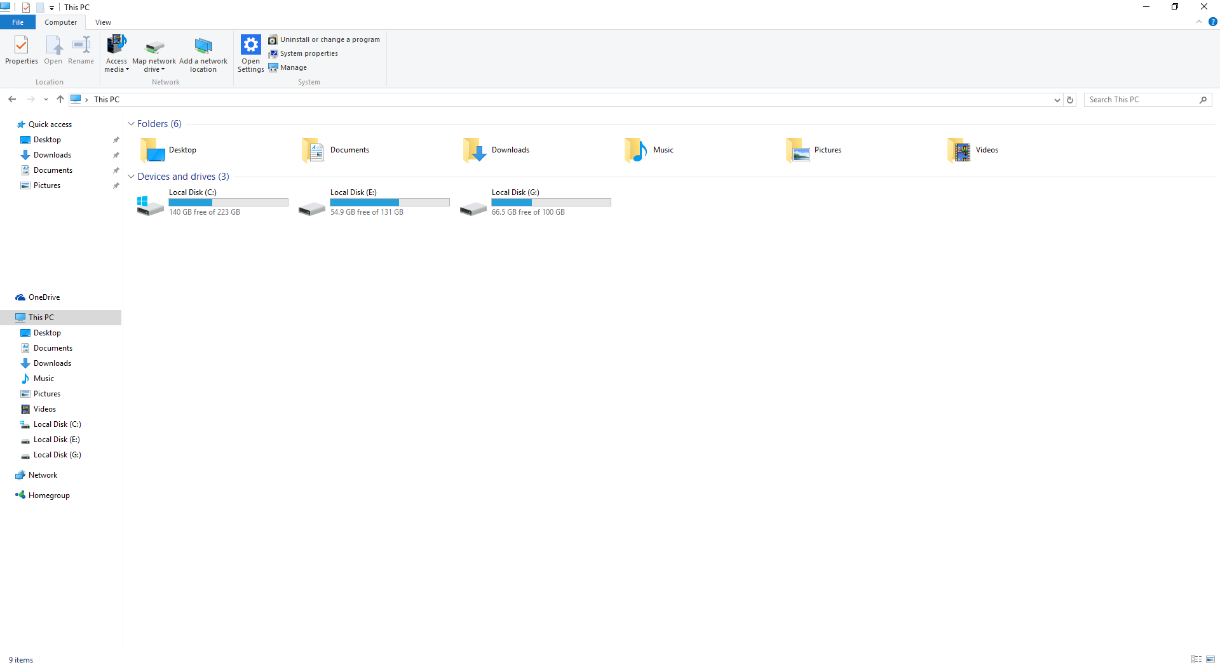Viewport: 1220px width, 667px height.
Task: Click Uninstall or change a program
Action: click(x=324, y=39)
